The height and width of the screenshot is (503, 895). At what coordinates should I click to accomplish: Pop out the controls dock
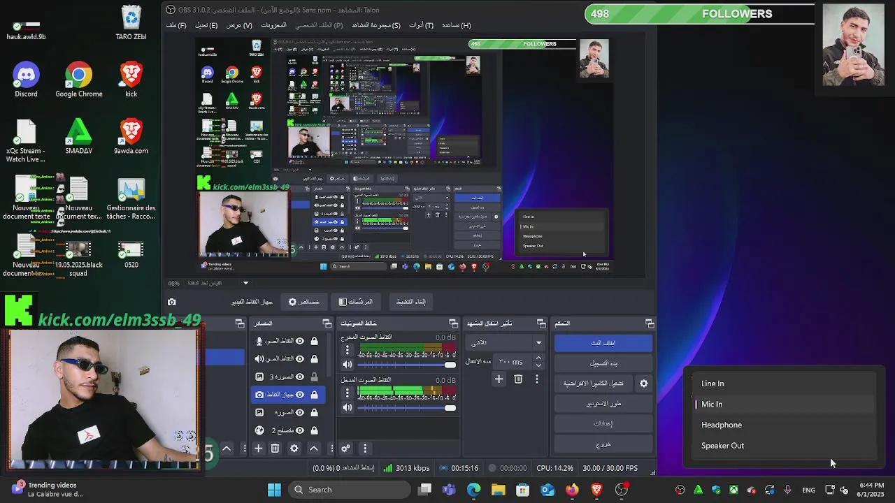click(x=650, y=323)
